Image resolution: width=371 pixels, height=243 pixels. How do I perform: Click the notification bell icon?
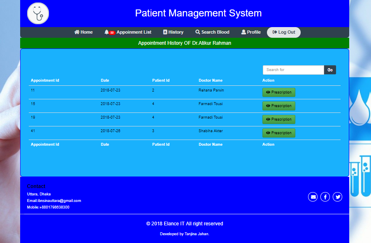[x=107, y=32]
